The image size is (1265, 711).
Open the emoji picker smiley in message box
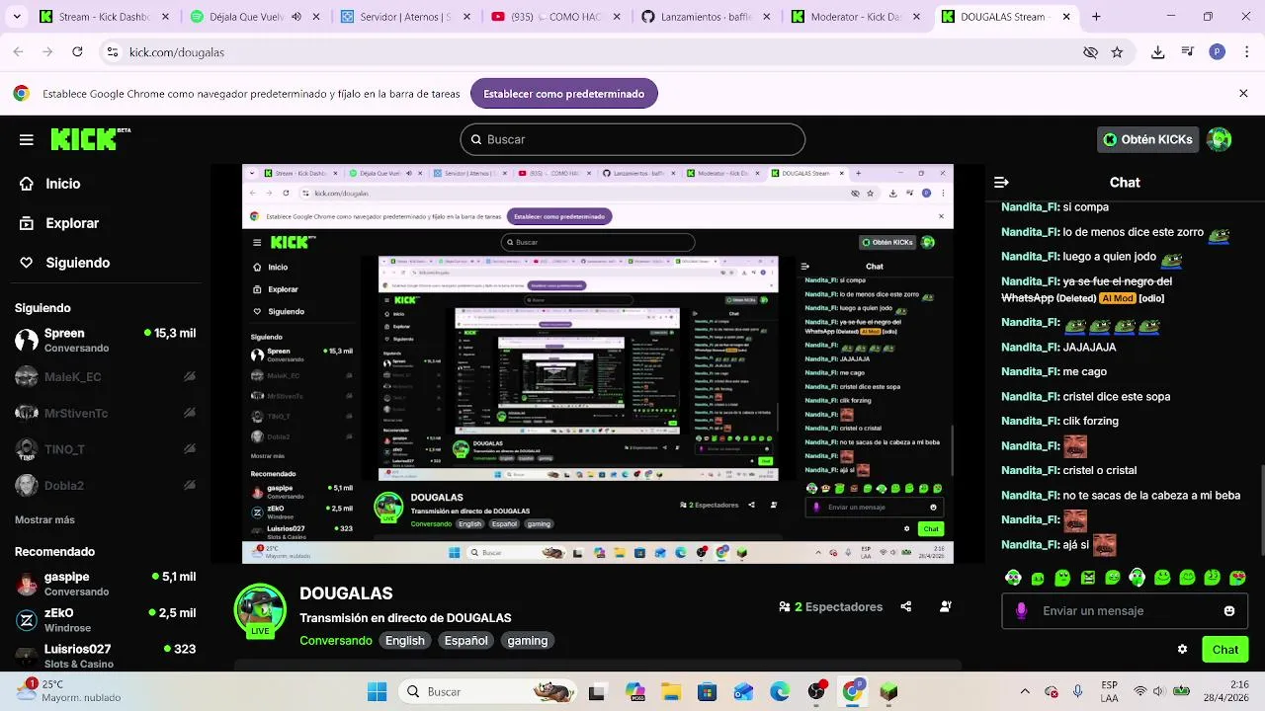tap(1229, 610)
